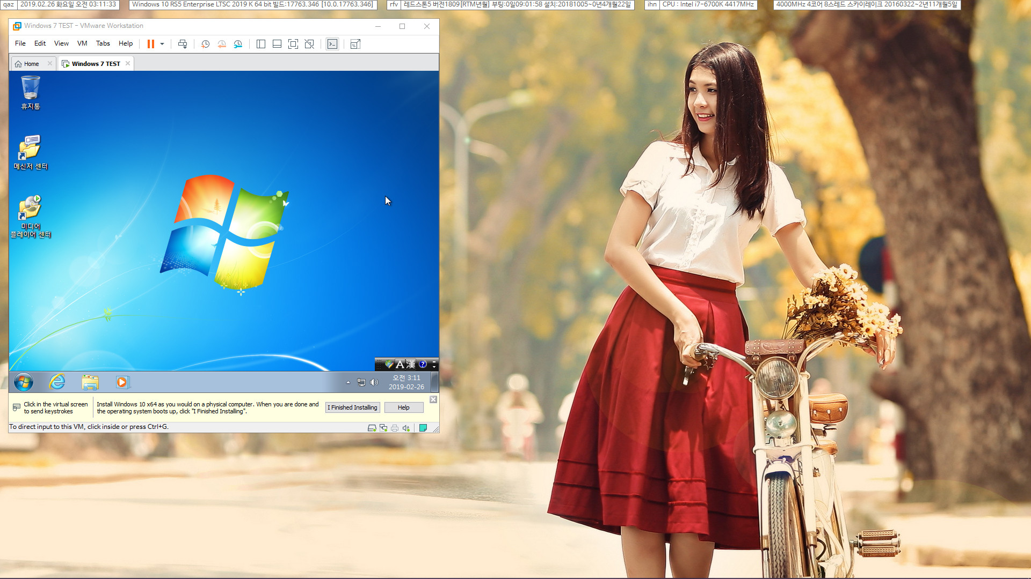Click the CPU Intel i7-6700K info text
The height and width of the screenshot is (579, 1031).
pos(708,4)
